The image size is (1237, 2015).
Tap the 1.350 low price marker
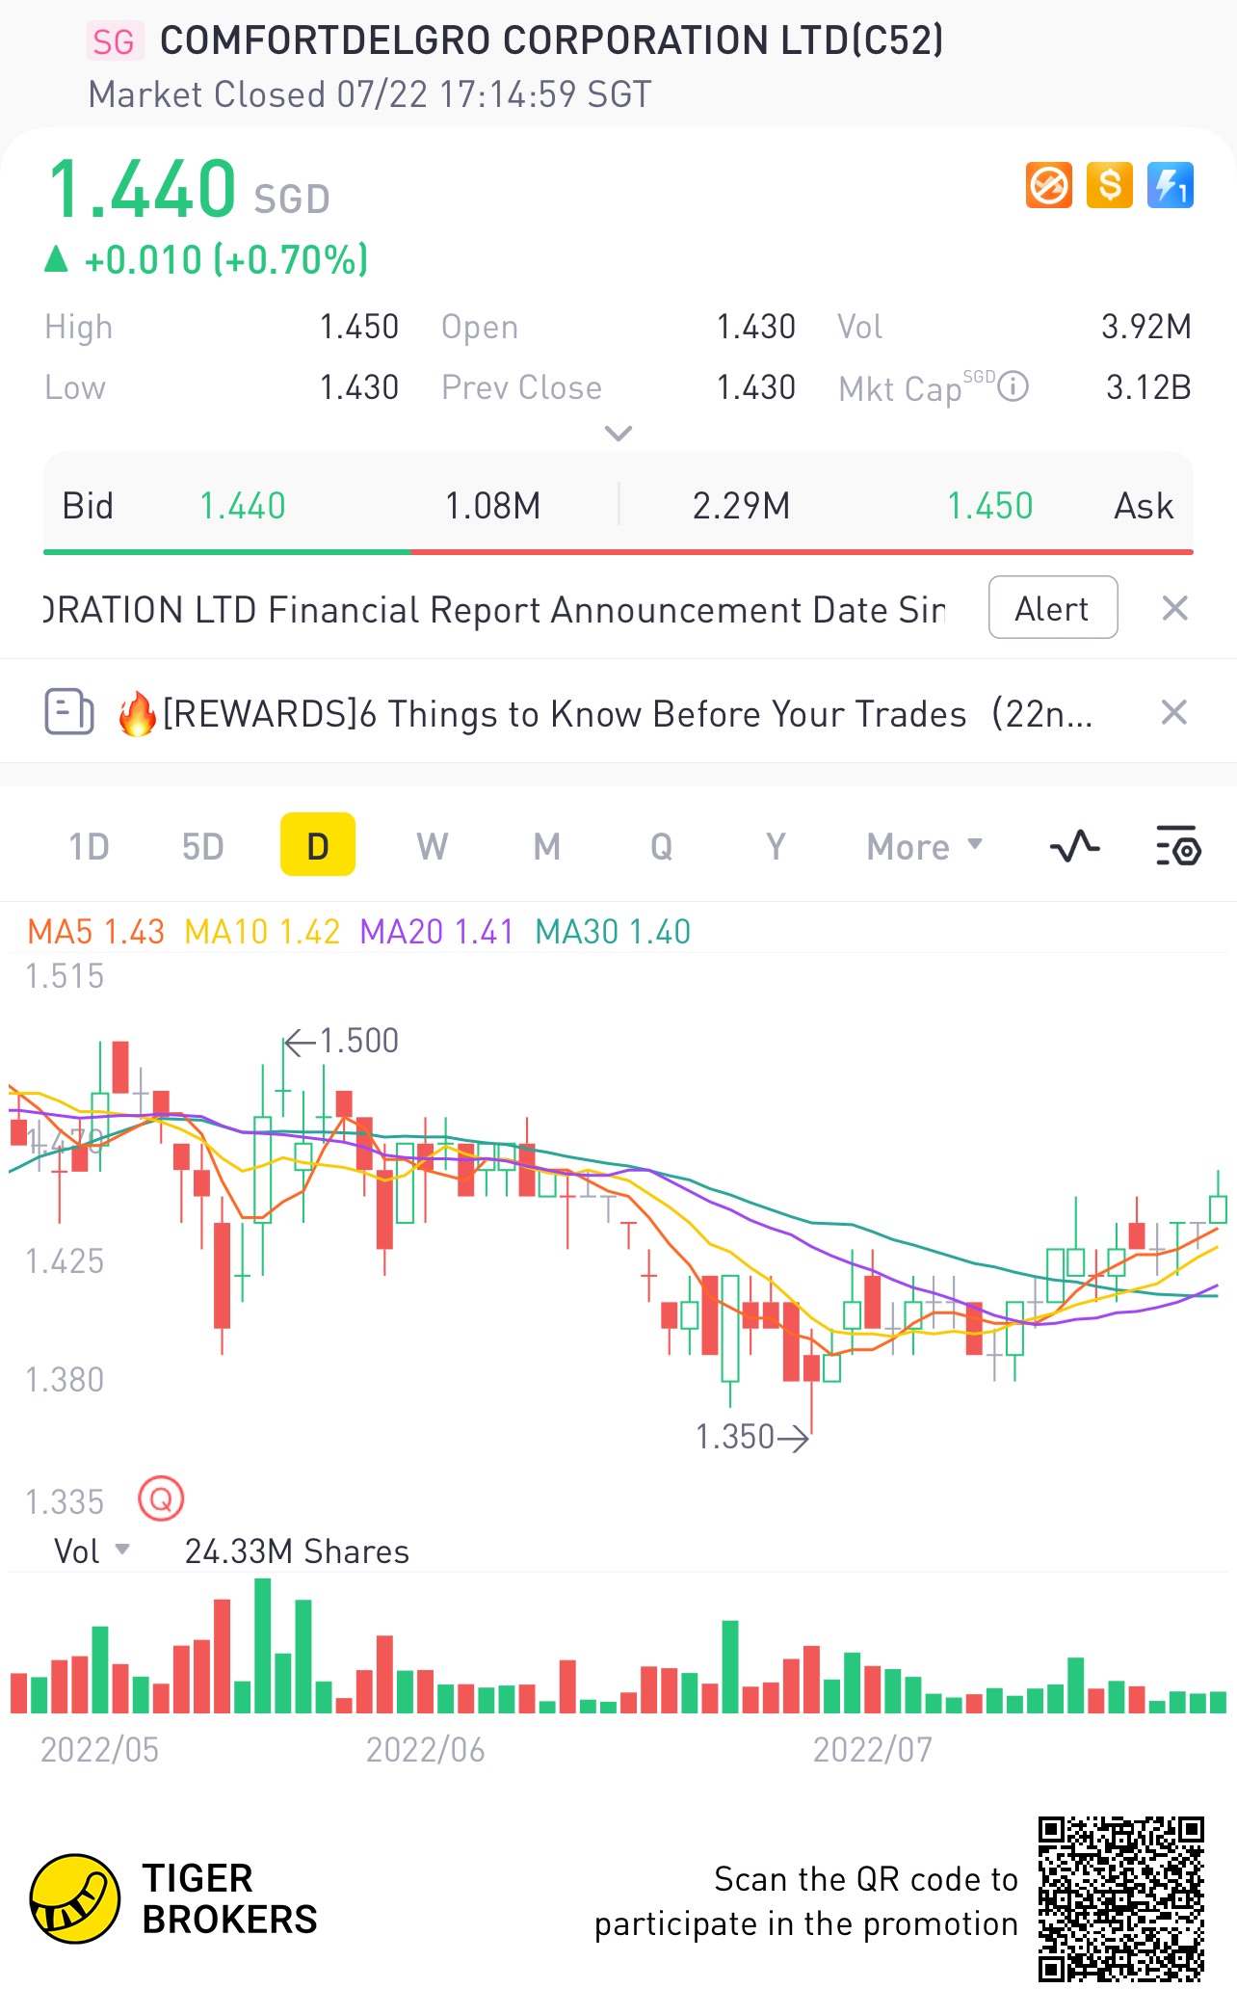point(752,1437)
